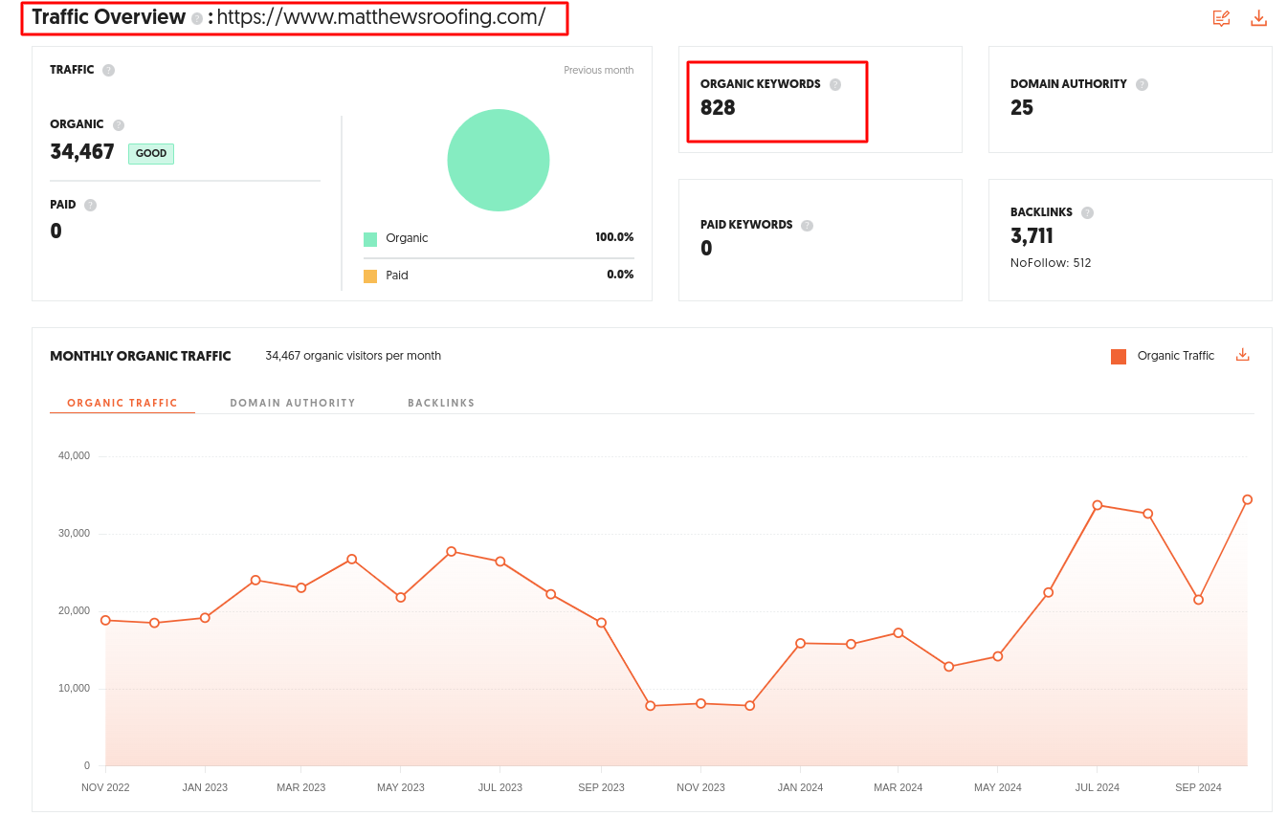
Task: Click the green organic traffic pie chart
Action: tap(499, 160)
